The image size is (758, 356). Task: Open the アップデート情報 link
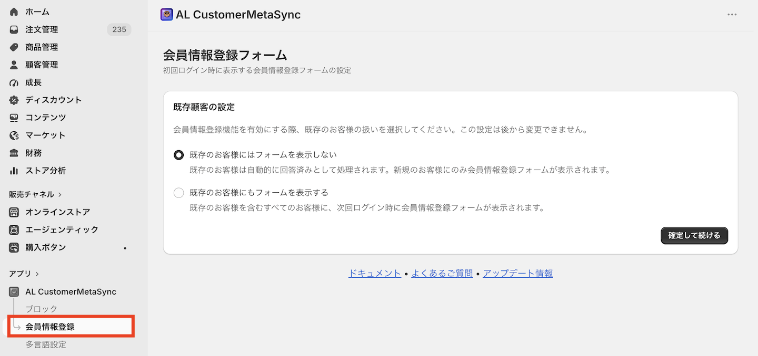point(518,273)
